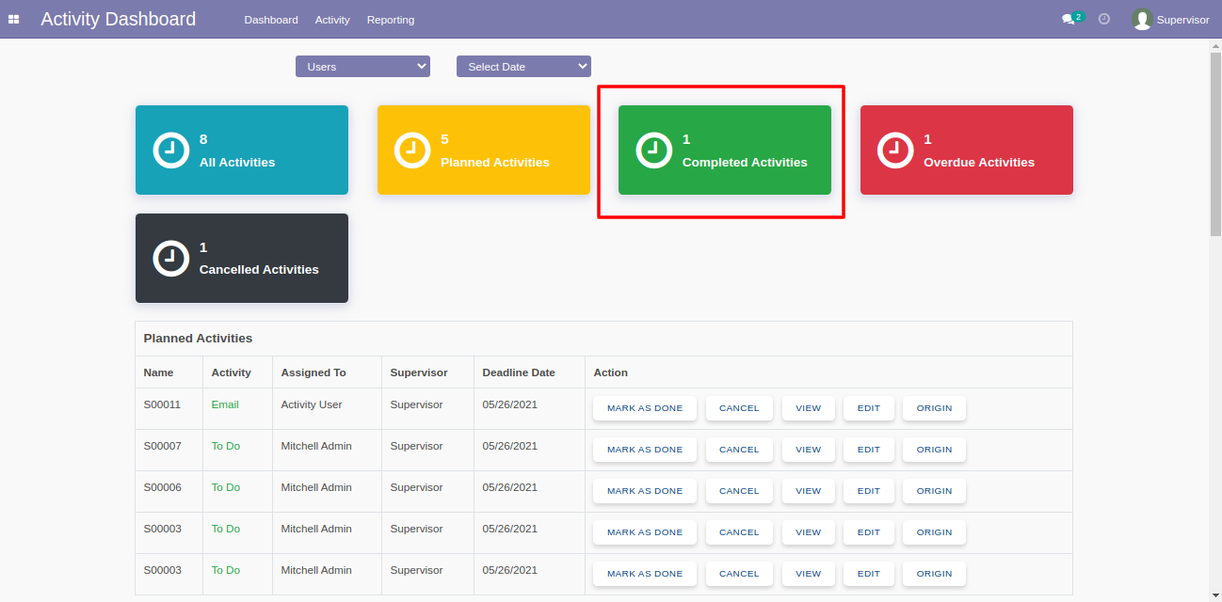Click the clock icon on Cancelled Activities card
Viewport: 1222px width, 602px height.
[171, 258]
